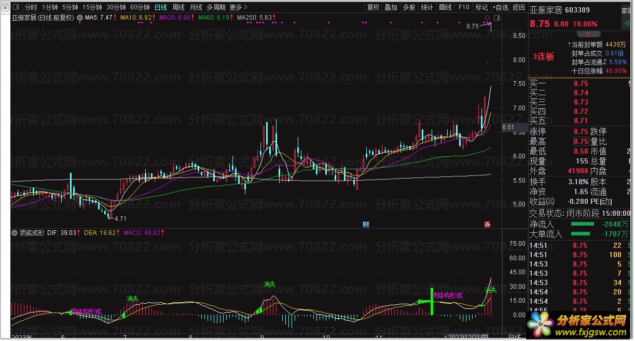The image size is (635, 341).
Task: Click the 外盘 41908 value
Action: pos(577,171)
